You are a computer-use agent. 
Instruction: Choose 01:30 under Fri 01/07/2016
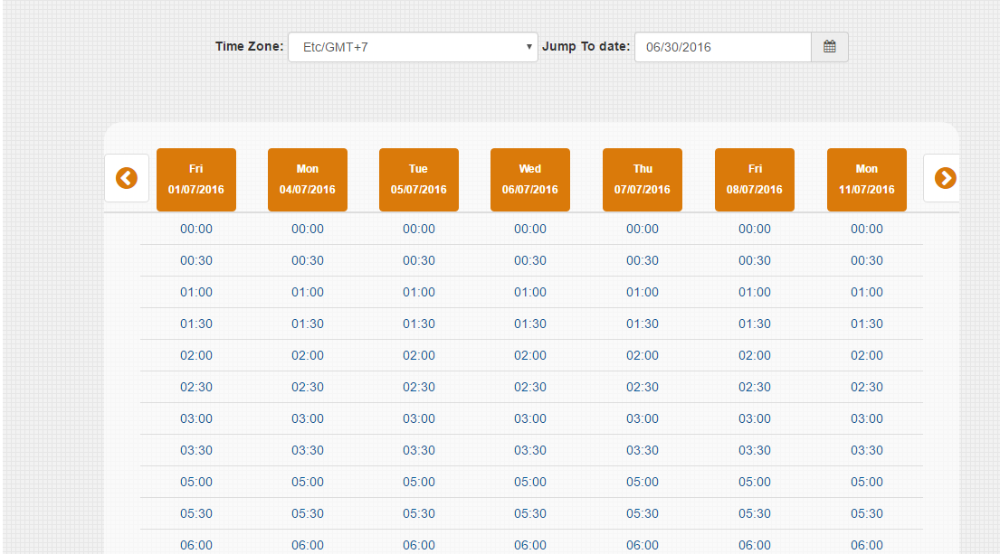tap(195, 324)
